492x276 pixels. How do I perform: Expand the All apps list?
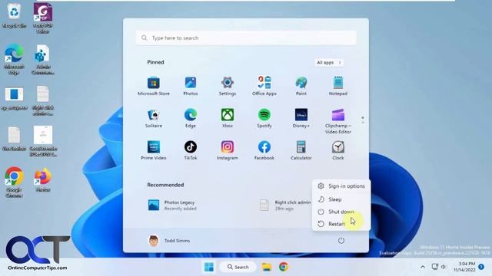328,63
